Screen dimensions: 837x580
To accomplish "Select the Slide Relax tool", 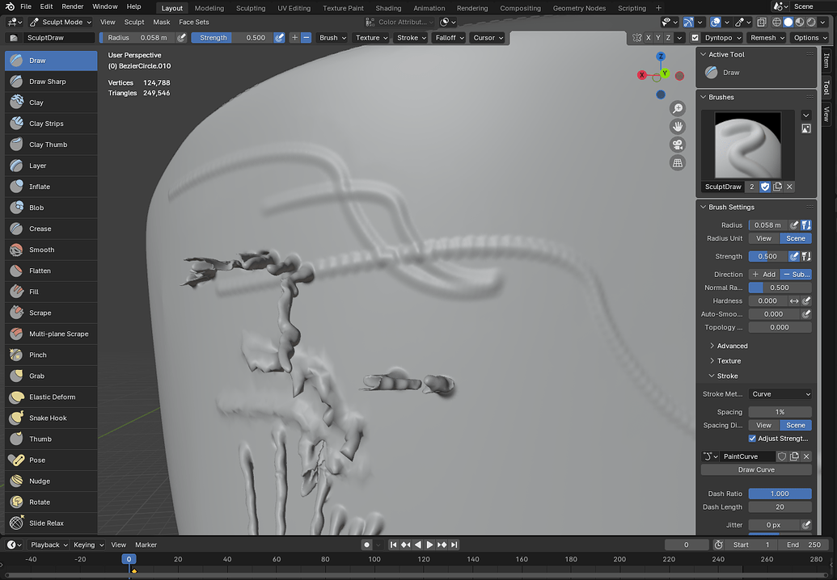I will [51, 523].
